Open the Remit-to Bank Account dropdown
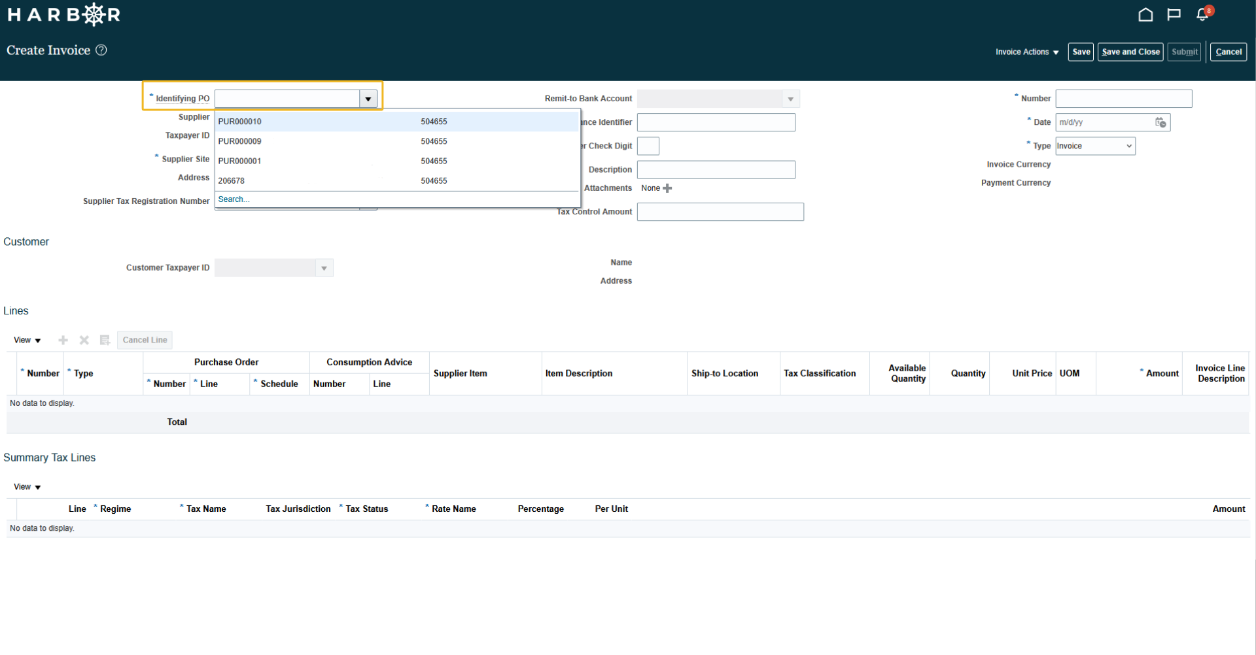1256x655 pixels. click(x=790, y=99)
